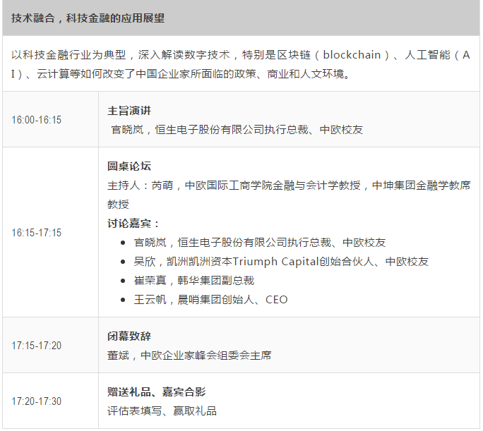483x431 pixels.
Task: Click the 闭幕致辞 session heading
Action: pos(129,336)
